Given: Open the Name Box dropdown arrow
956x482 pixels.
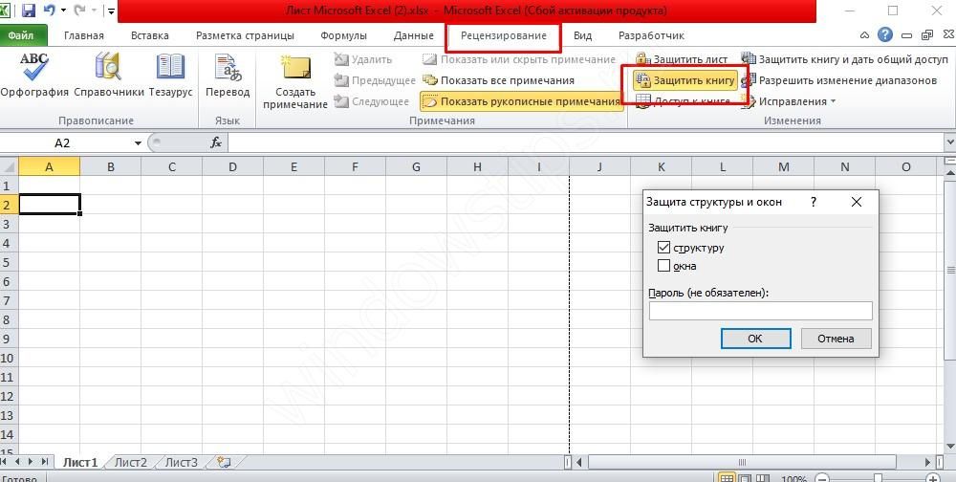Looking at the screenshot, I should 138,142.
